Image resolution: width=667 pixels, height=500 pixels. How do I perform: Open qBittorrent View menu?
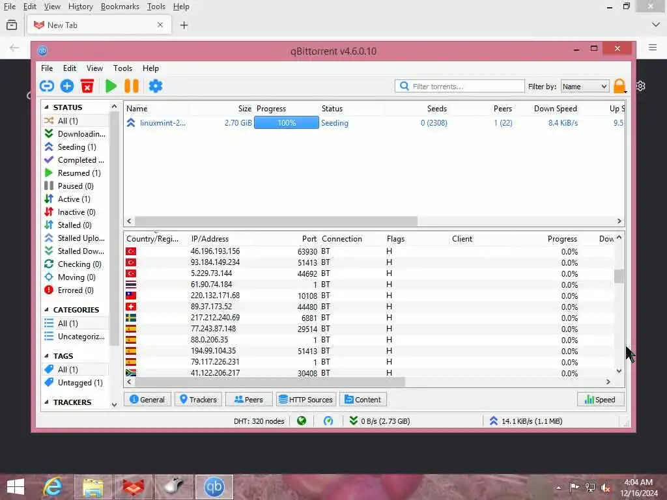(94, 68)
